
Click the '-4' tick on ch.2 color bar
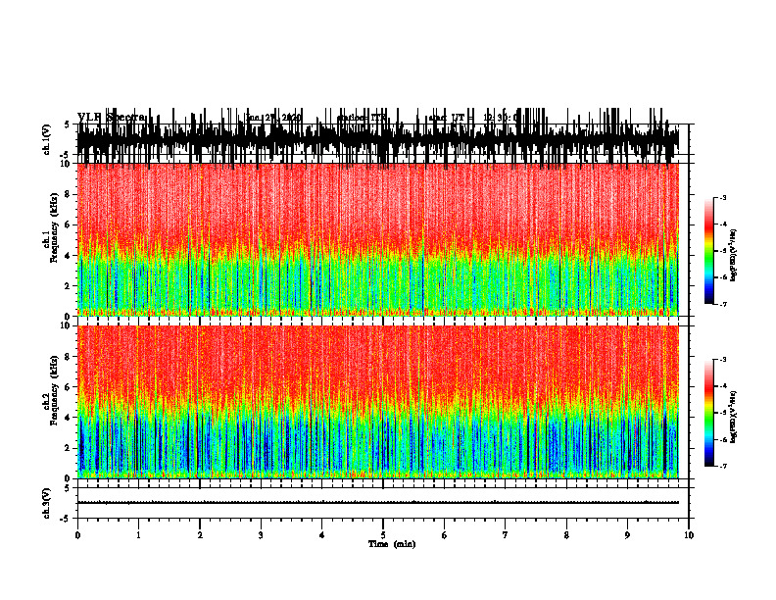pos(722,386)
